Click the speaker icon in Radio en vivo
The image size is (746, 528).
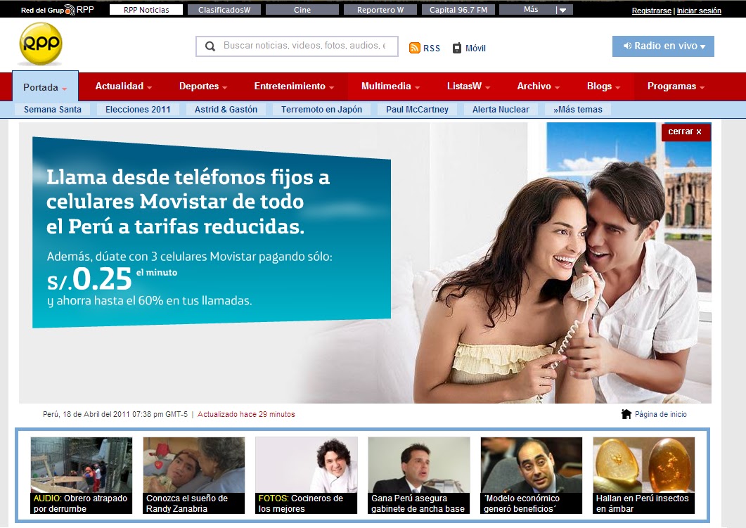(628, 46)
